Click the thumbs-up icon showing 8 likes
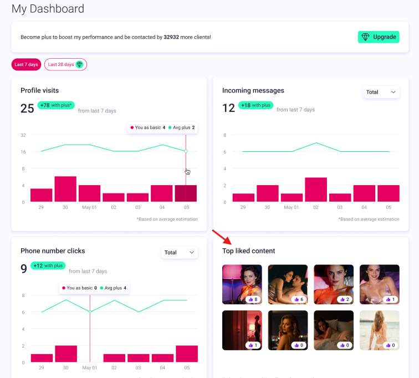 (251, 299)
